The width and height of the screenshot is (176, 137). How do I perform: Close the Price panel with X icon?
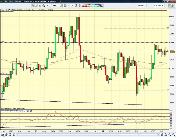[x=12, y=10]
